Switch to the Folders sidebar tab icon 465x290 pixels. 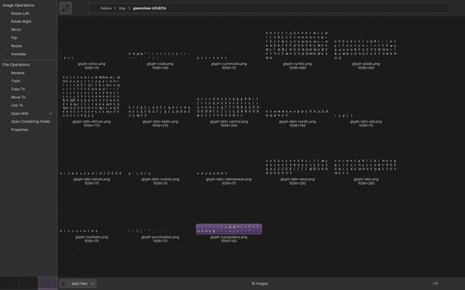[9, 283]
